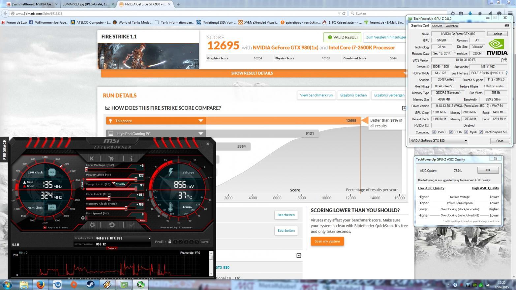Toggle the profile lock icon in Afterburner
The image size is (516, 290).
point(170,242)
